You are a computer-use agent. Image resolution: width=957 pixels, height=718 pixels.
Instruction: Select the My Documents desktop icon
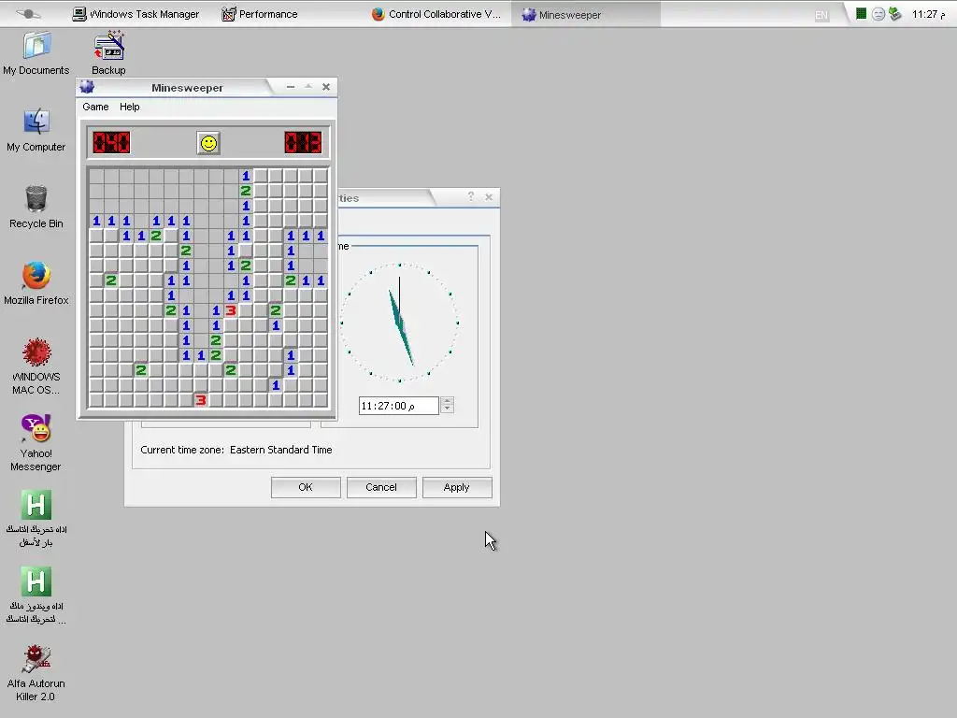(x=36, y=53)
